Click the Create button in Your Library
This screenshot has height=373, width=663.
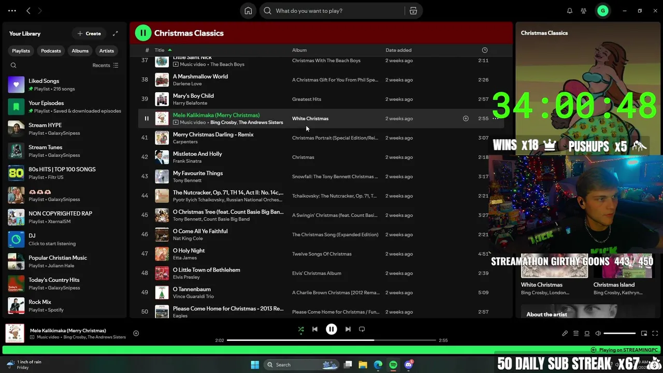(x=89, y=34)
